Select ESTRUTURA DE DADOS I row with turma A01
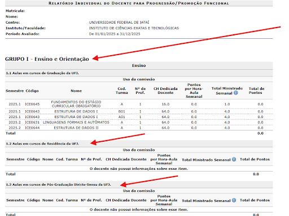Image resolution: width=289 pixels, height=216 pixels. coord(139,117)
